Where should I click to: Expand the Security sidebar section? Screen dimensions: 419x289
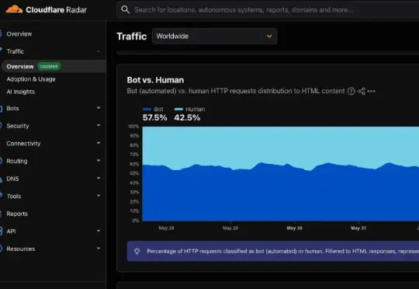[99, 125]
